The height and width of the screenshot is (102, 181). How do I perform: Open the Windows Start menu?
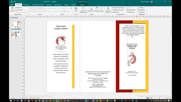(11, 101)
